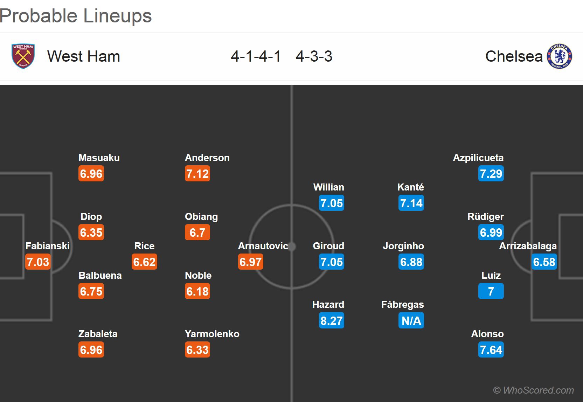Viewport: 583px width, 402px height.
Task: Click the 4-3-3 formation text
Action: click(x=314, y=56)
